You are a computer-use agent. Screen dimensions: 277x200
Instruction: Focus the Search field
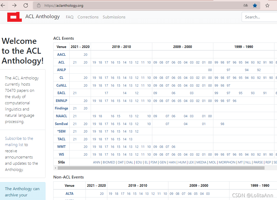(x=259, y=17)
